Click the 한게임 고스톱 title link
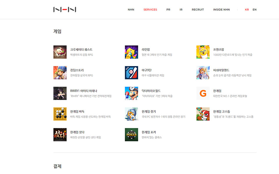The height and width of the screenshot is (174, 279). [x=221, y=111]
